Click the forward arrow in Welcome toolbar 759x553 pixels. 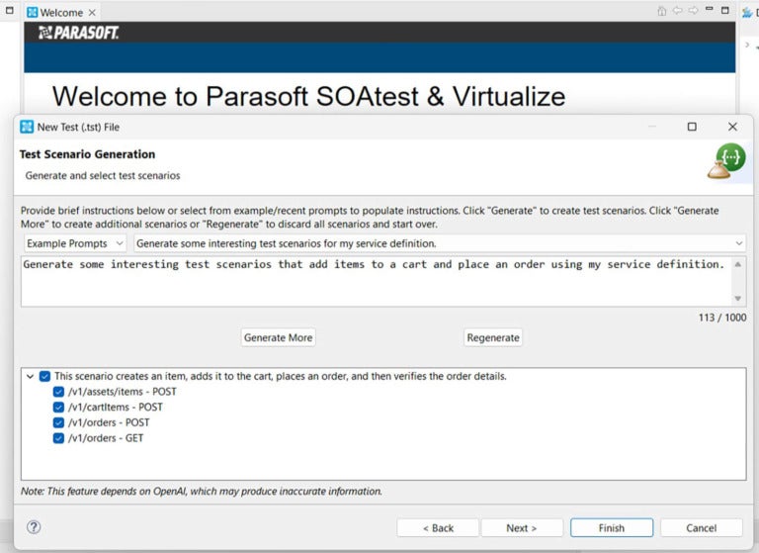click(694, 12)
